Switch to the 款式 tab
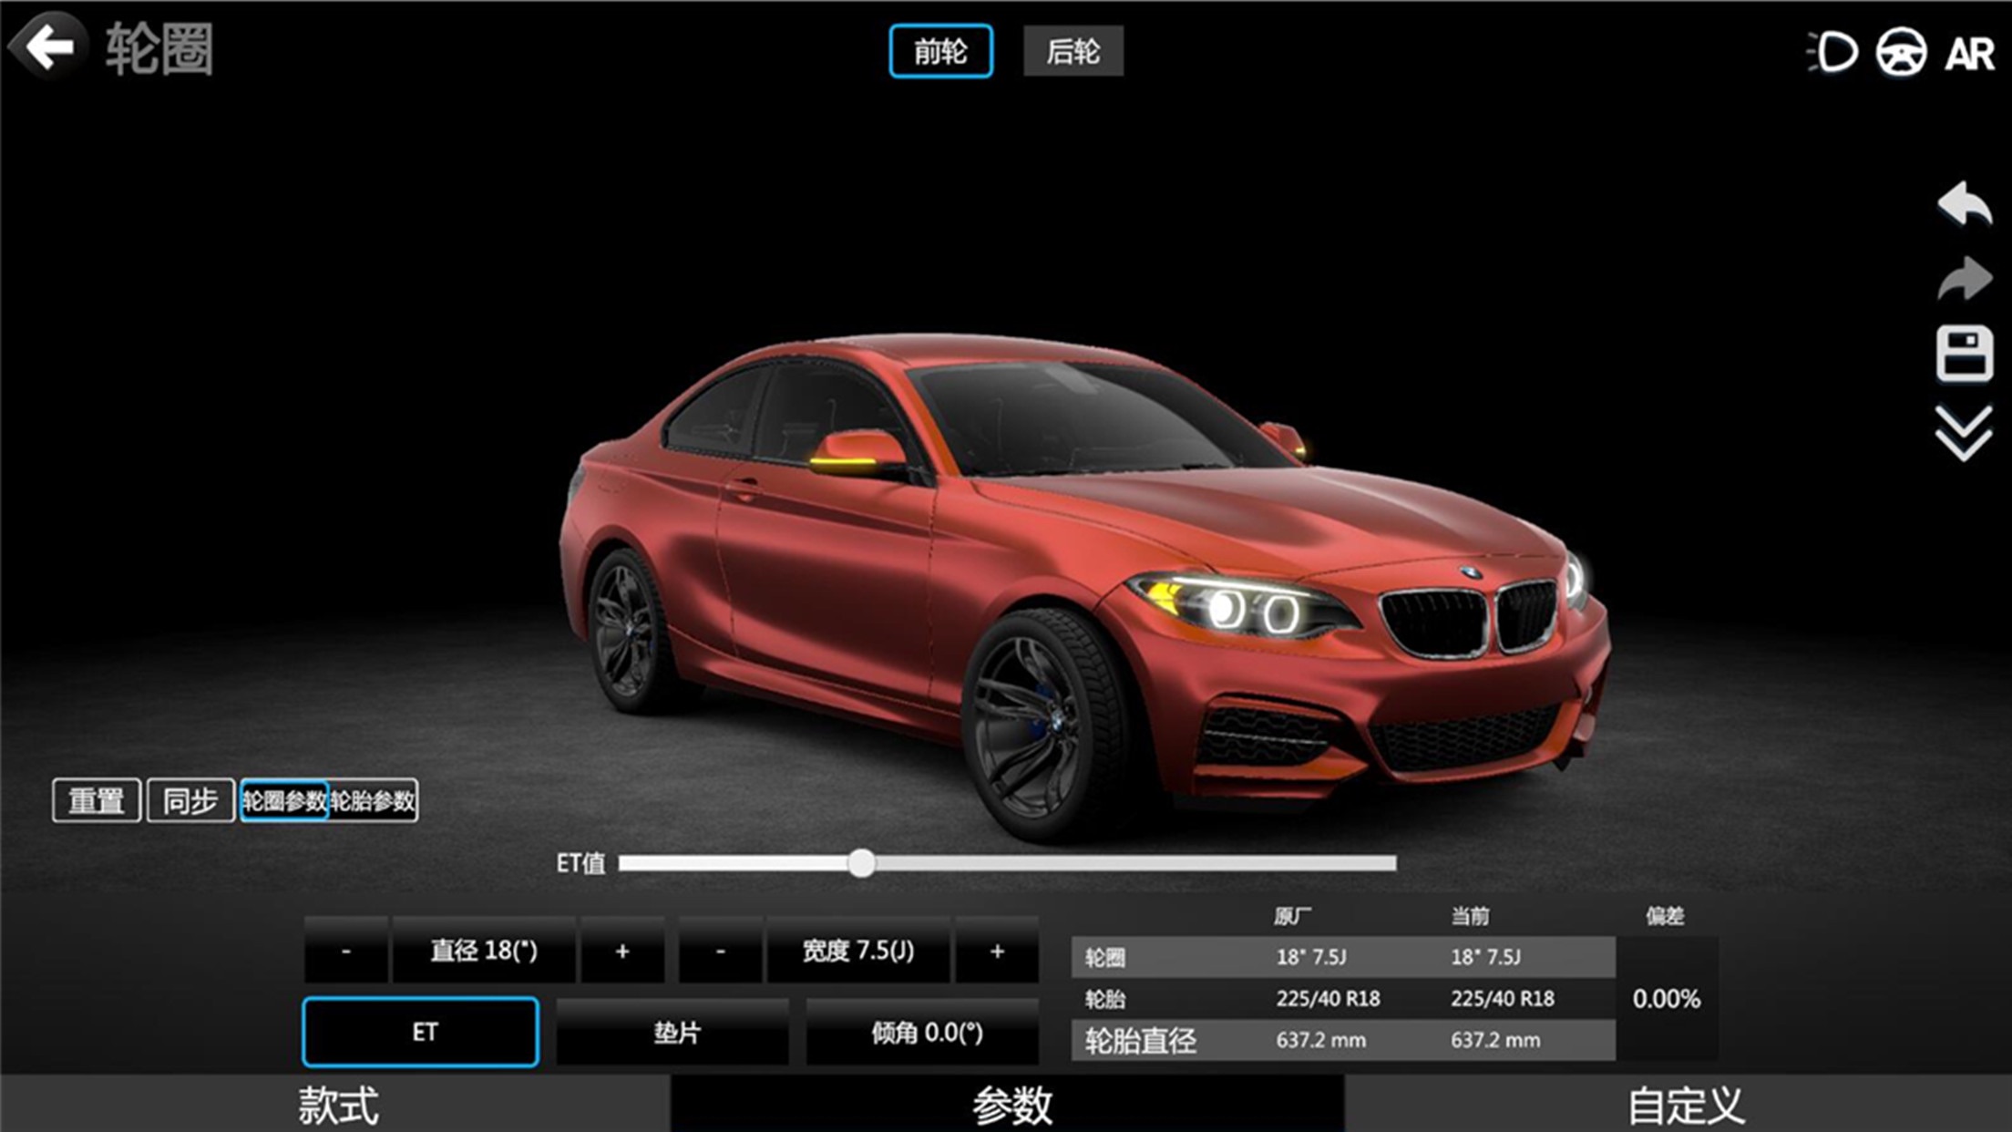The image size is (2012, 1132). (338, 1104)
